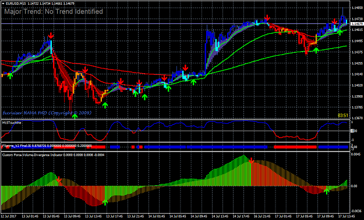The image size is (364, 220).
Task: Click the 13 Jul 17:45 time axis label
Action: pos(114,217)
